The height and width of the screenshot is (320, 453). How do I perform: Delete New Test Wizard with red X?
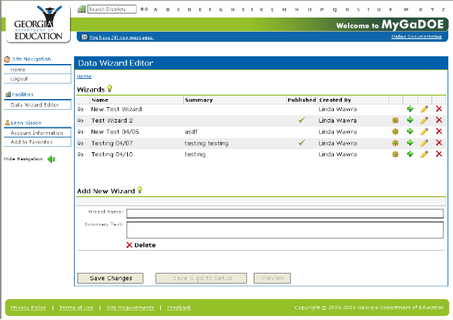pos(439,108)
